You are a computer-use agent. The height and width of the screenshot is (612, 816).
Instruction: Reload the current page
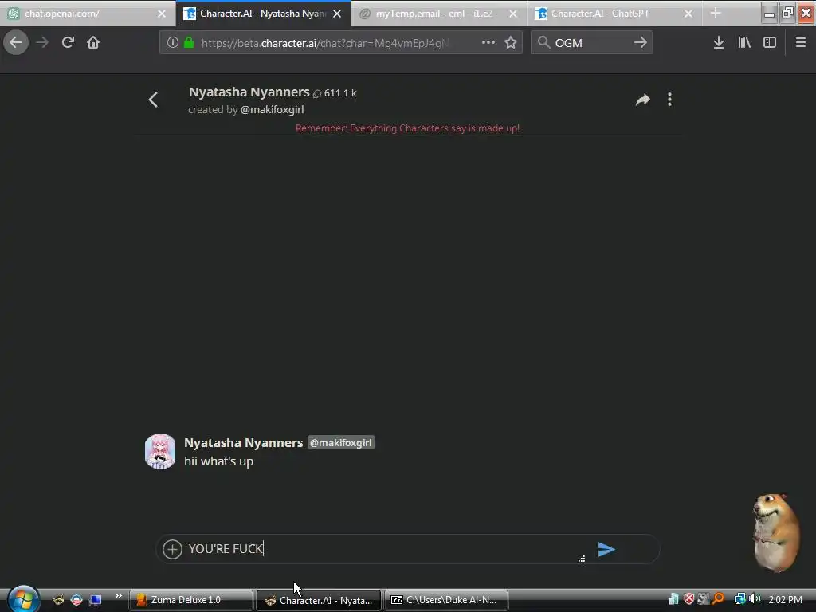pyautogui.click(x=68, y=42)
